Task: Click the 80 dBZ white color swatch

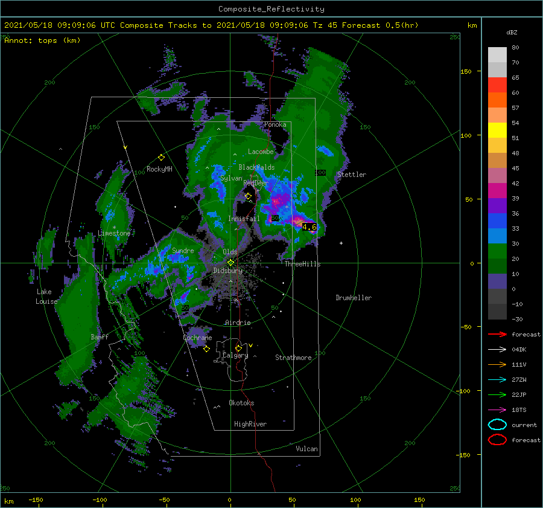Action: click(x=497, y=54)
